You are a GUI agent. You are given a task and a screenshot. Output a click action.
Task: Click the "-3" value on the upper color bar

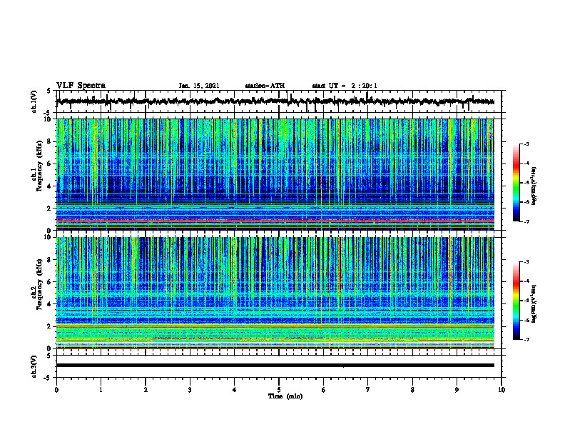(x=526, y=144)
